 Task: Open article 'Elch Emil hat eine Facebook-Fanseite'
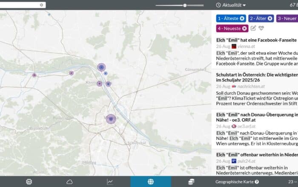(250, 40)
